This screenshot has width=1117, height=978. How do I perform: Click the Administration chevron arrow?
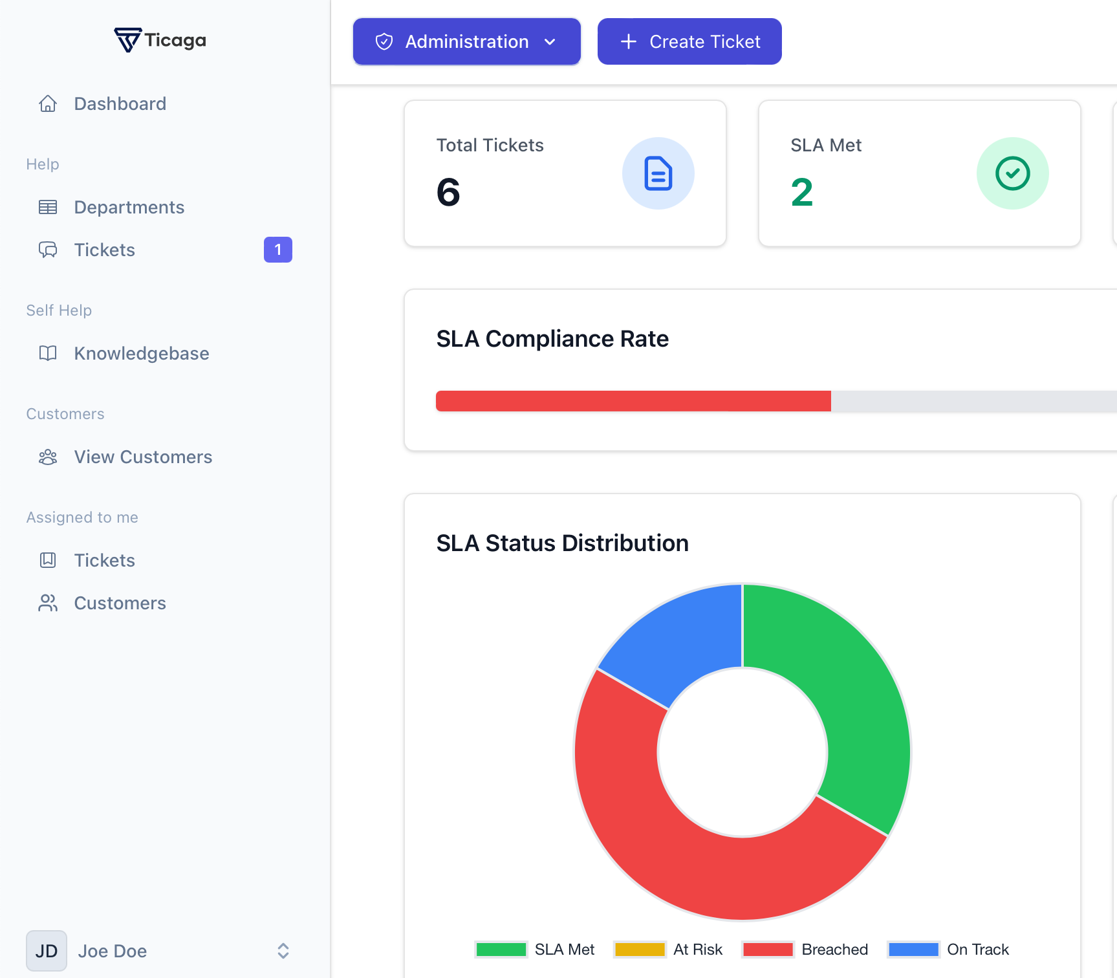coord(550,42)
